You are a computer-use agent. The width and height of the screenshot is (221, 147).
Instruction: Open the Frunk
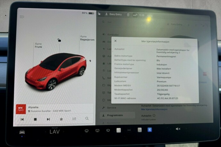(38, 45)
